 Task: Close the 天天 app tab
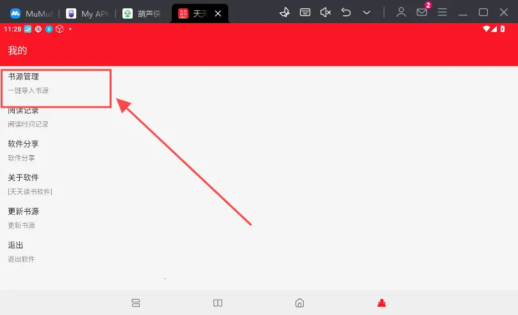point(218,13)
